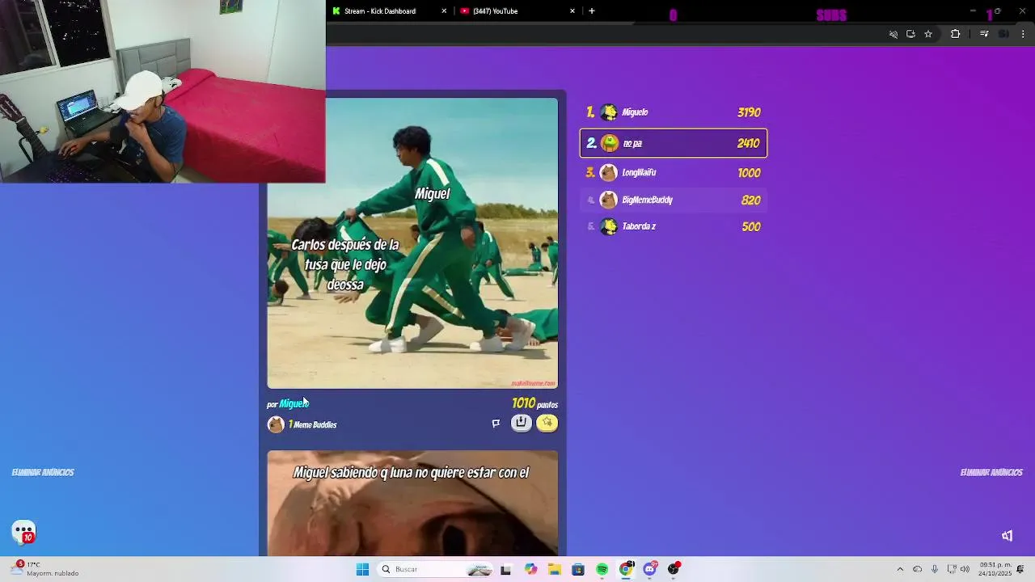The height and width of the screenshot is (582, 1035).
Task: Click the right Eliminar Anuncios link
Action: point(991,472)
